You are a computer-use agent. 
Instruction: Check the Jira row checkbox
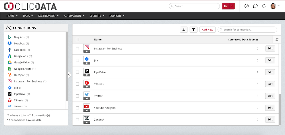pyautogui.click(x=78, y=60)
